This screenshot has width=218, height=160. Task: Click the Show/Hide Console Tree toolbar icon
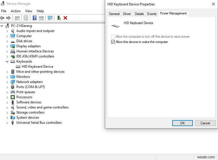tap(17, 18)
